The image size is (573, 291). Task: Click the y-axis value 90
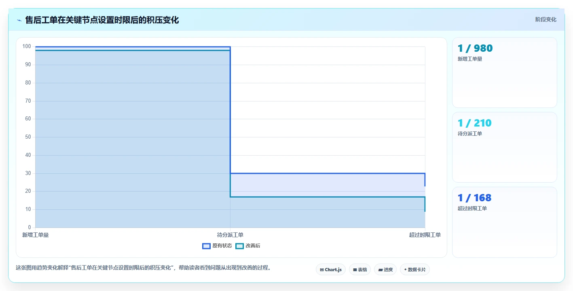pyautogui.click(x=28, y=65)
